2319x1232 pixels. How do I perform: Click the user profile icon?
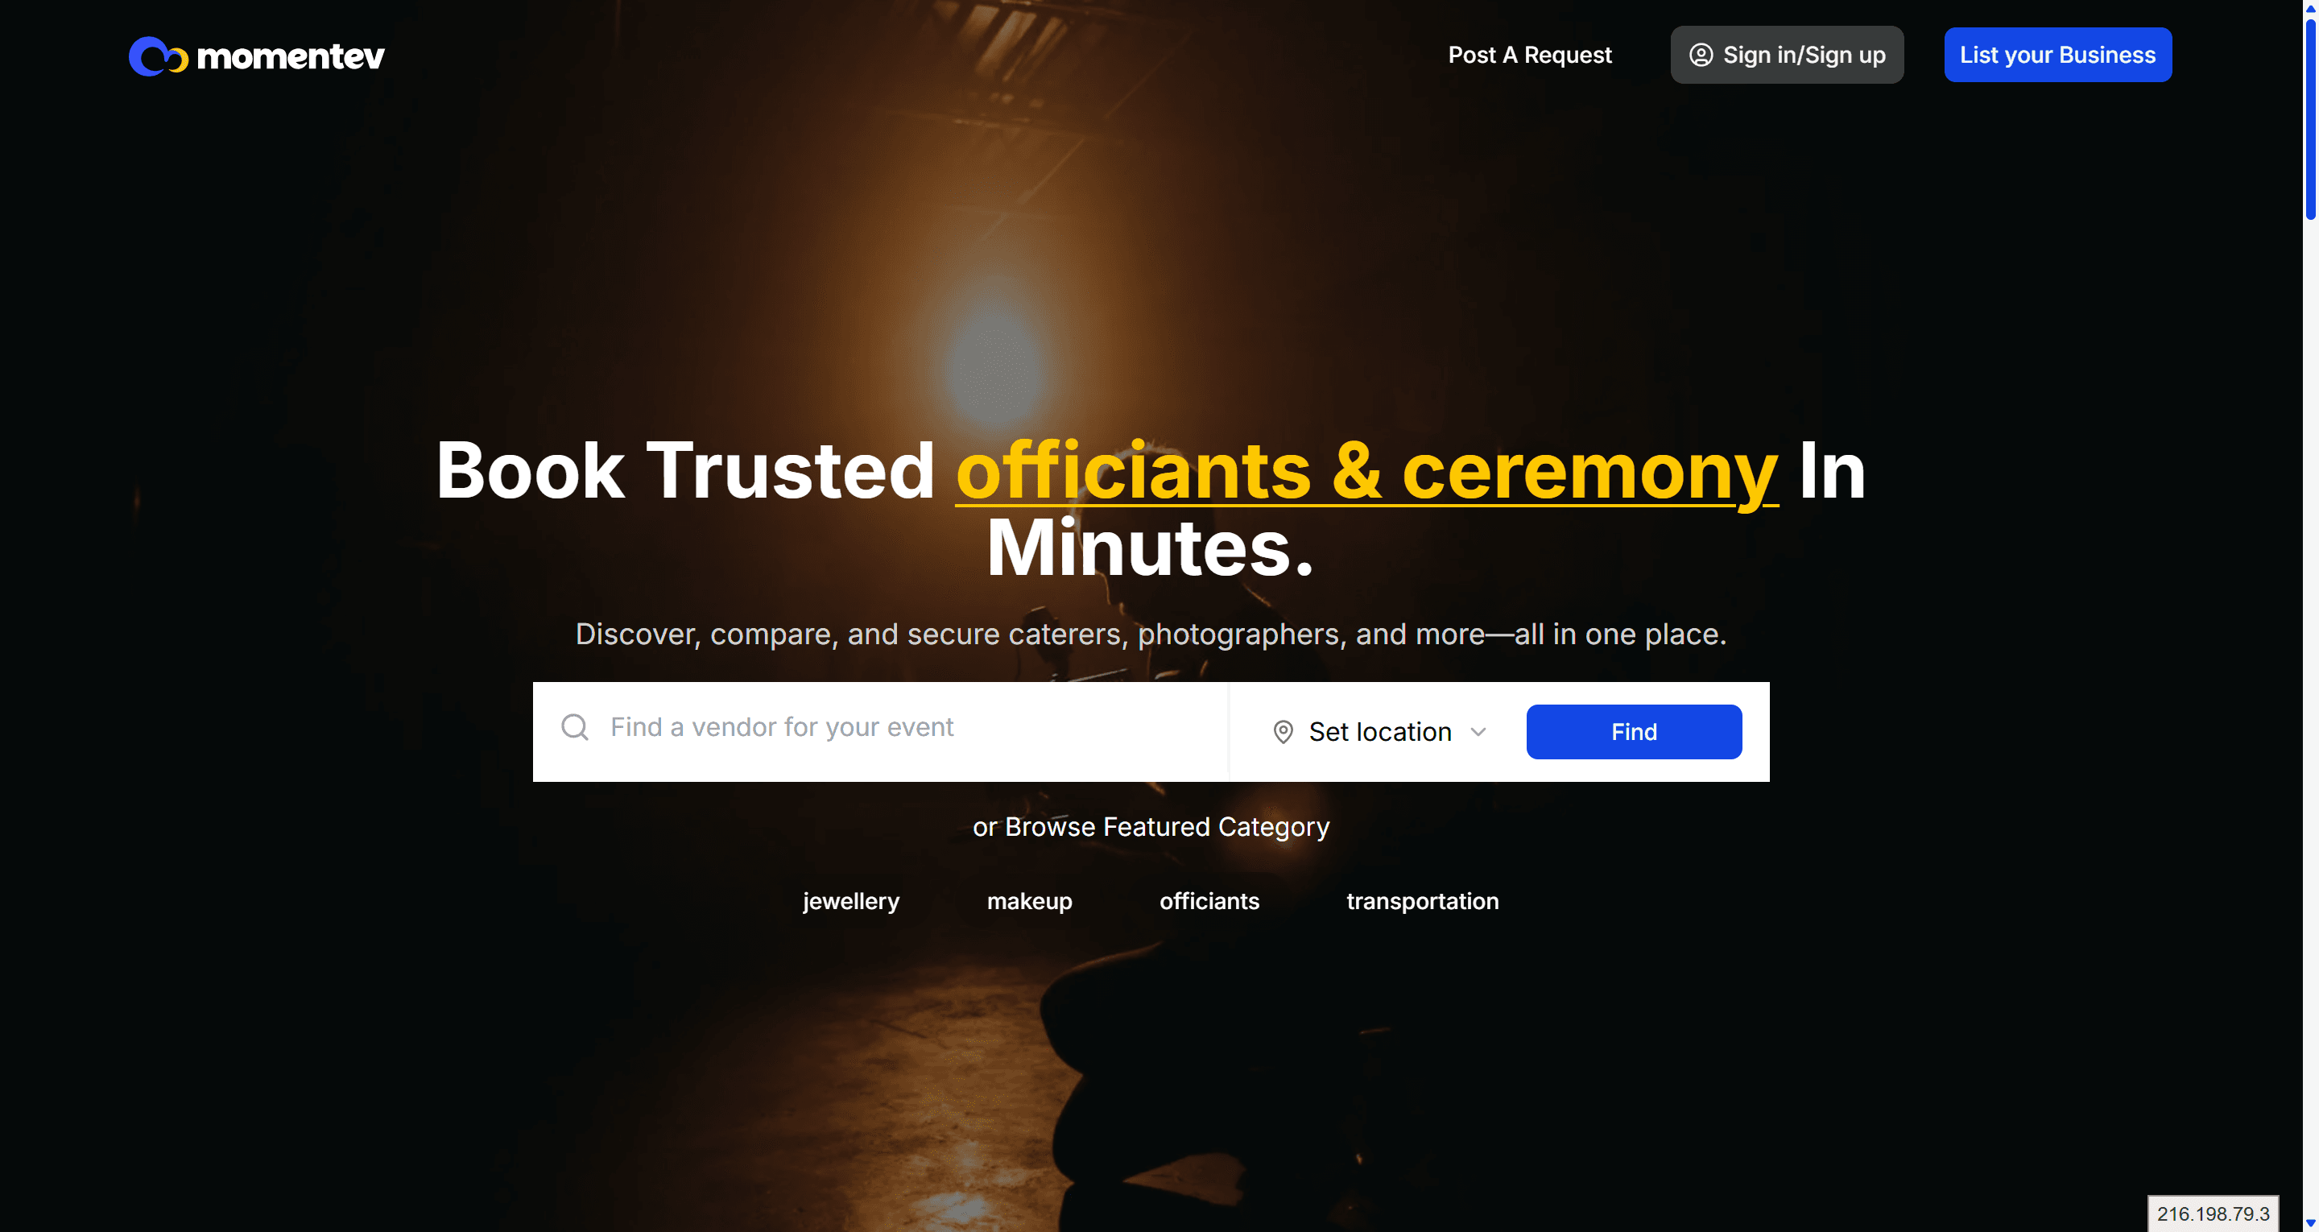(1701, 55)
